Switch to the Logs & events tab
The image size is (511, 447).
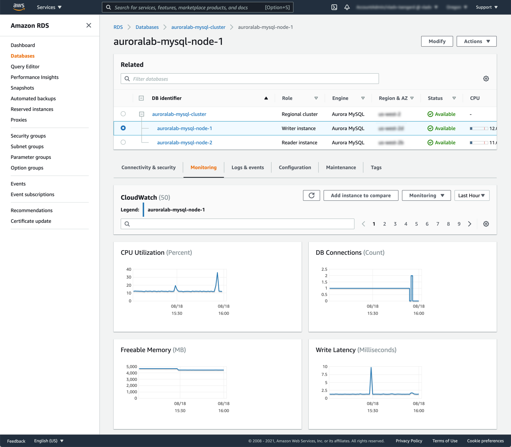coord(247,167)
